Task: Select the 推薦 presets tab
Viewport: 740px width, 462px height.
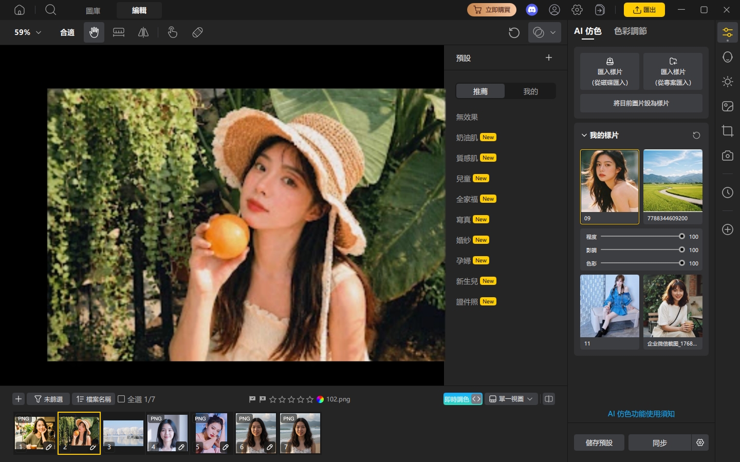Action: [x=480, y=91]
